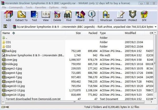This screenshot has height=110, width=158.
Task: Click the horizontal scrollbar left arrow
Action: [3, 102]
